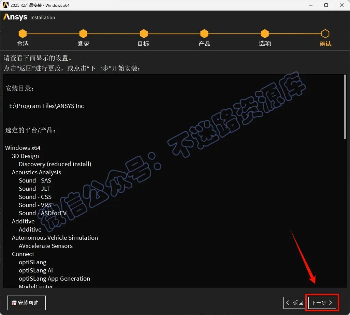Click the Sound - JLT entry
The height and width of the screenshot is (315, 350).
pyautogui.click(x=34, y=189)
